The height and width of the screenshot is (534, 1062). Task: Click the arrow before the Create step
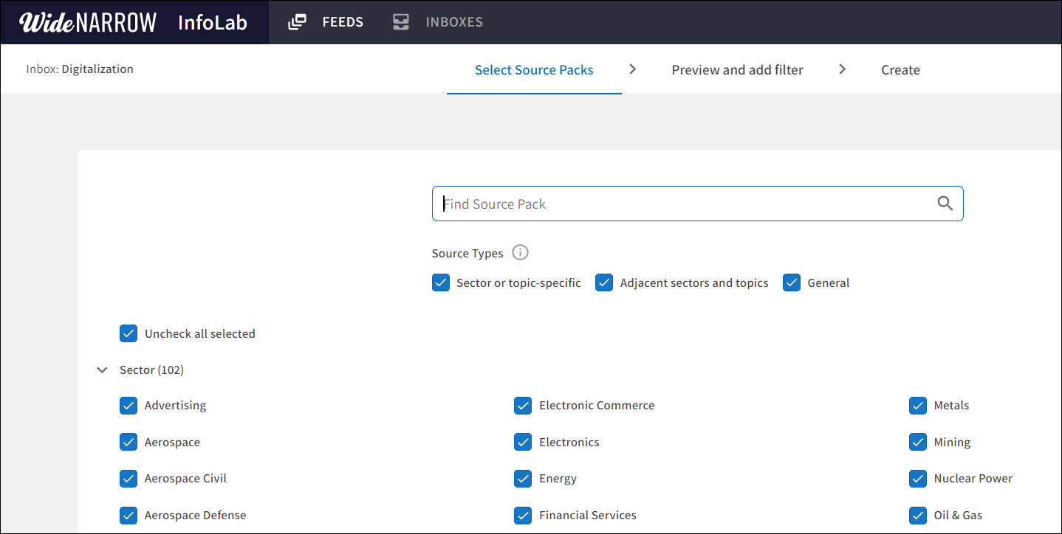coord(843,69)
